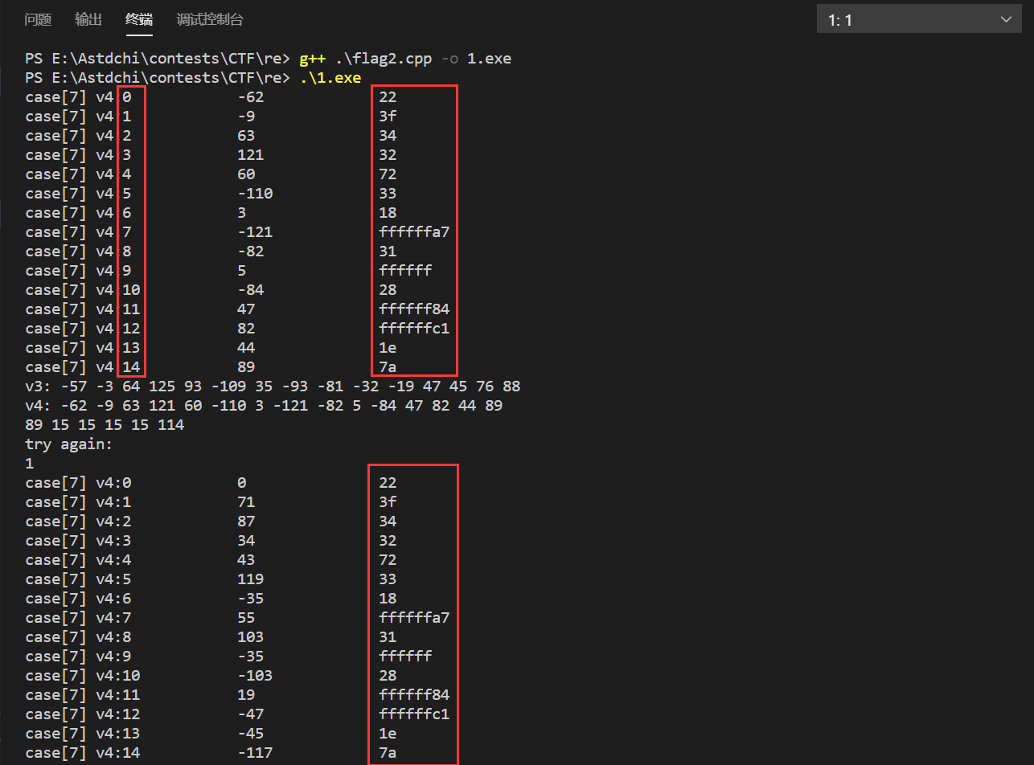Click the line starting with "v3: -57 -3 64"
The width and height of the screenshot is (1034, 765).
273,387
